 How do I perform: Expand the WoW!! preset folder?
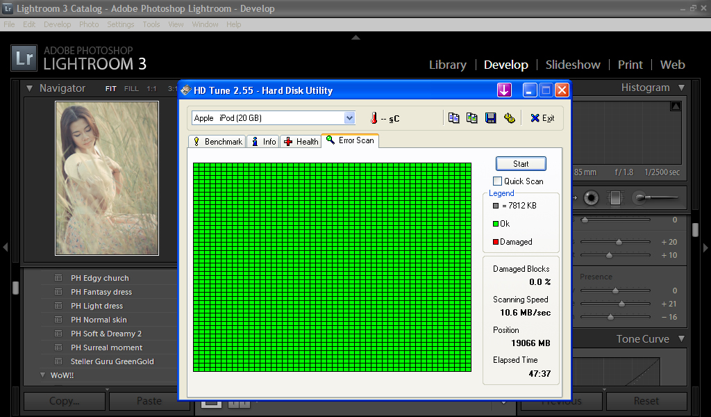[x=42, y=375]
